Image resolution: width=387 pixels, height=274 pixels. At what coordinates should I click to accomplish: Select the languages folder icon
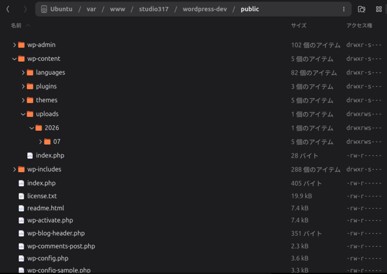30,72
